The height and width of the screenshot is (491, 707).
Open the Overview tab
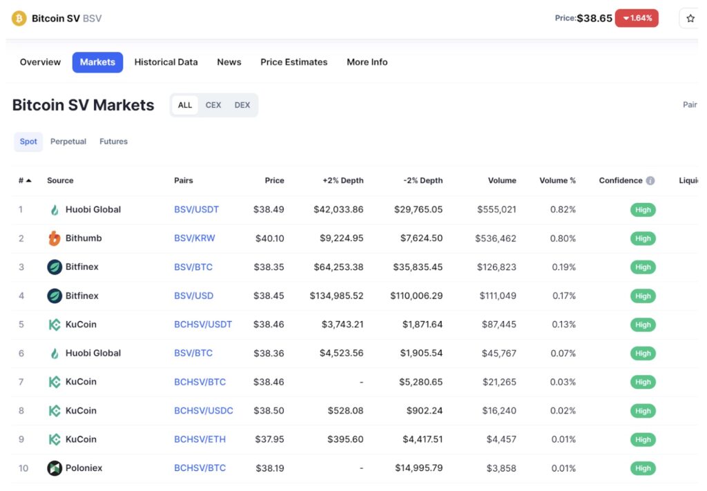[40, 62]
